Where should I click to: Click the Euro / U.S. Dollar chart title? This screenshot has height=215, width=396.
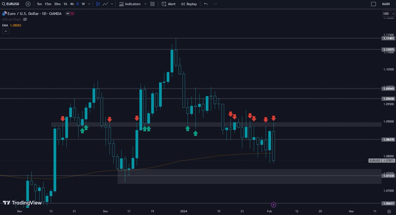(x=35, y=13)
